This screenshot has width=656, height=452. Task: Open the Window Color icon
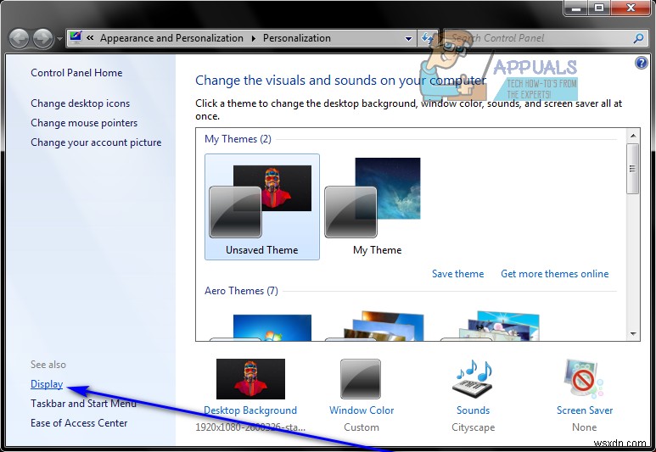click(361, 379)
